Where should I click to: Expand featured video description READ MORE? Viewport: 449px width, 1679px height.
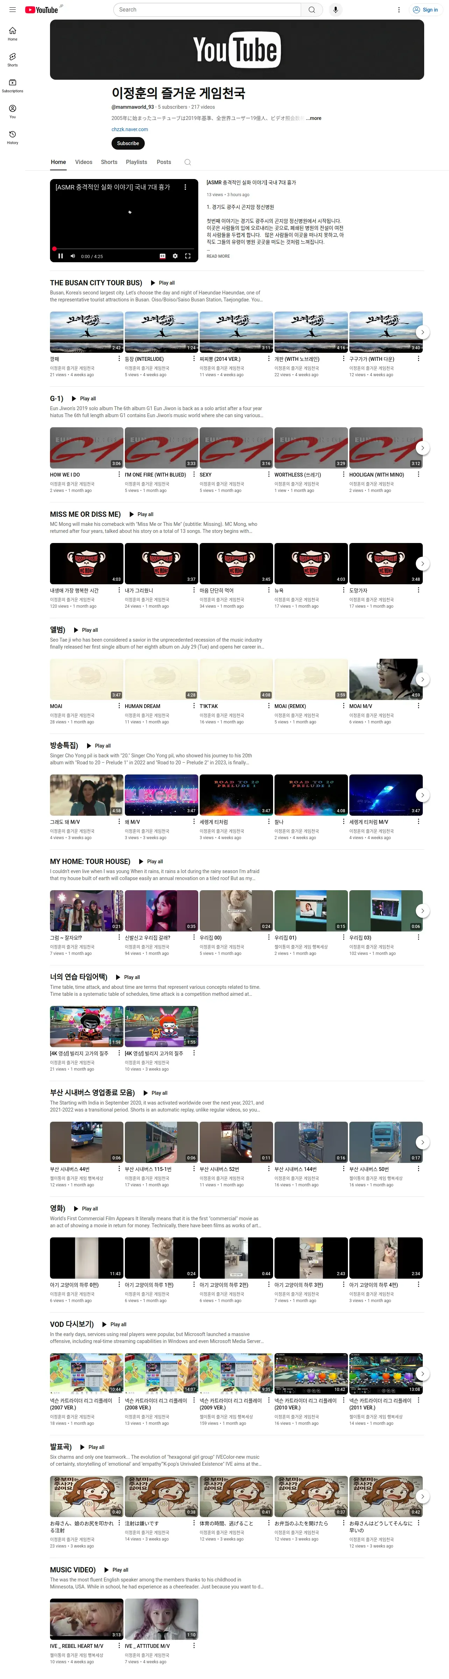pos(218,256)
